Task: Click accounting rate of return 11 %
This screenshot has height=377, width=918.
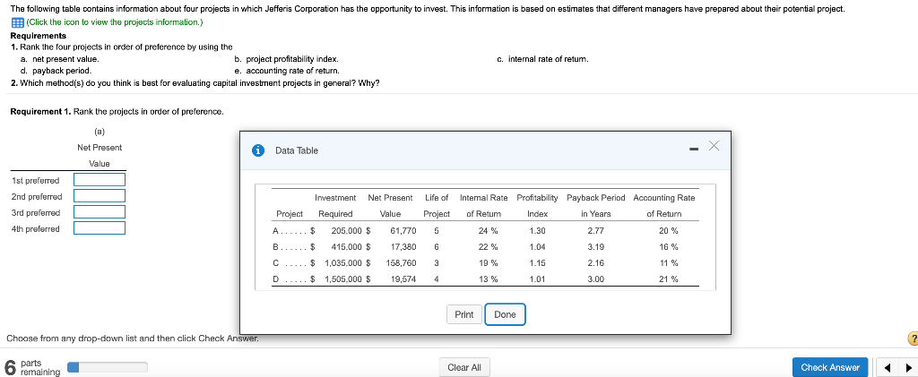Action: tap(669, 263)
